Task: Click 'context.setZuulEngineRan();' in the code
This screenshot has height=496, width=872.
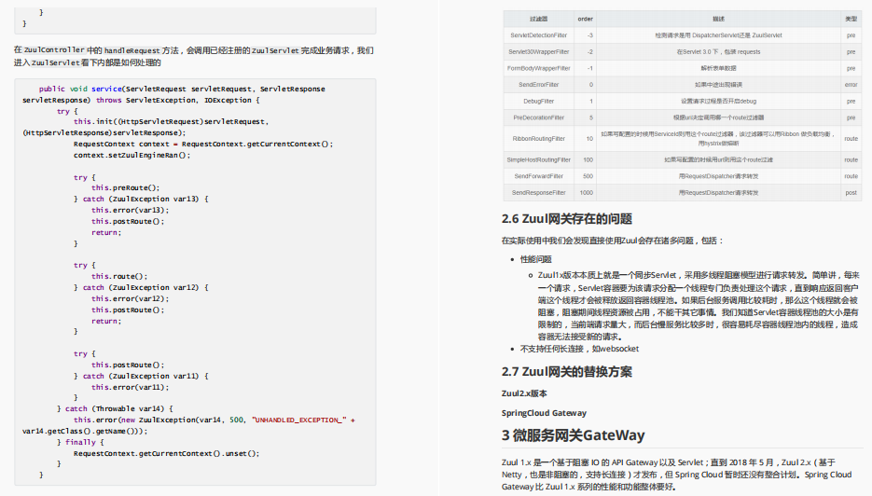Action: point(131,155)
